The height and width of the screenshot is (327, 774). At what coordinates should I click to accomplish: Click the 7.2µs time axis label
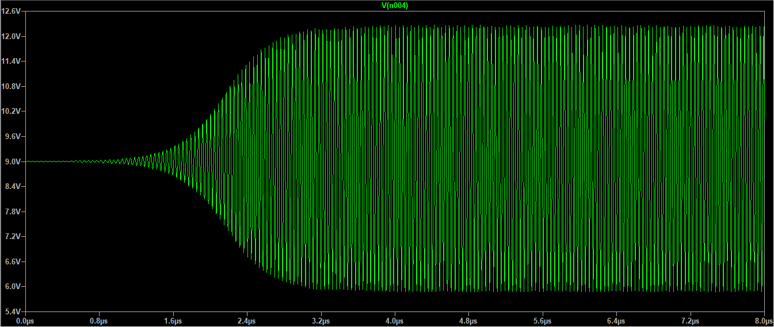tap(690, 321)
